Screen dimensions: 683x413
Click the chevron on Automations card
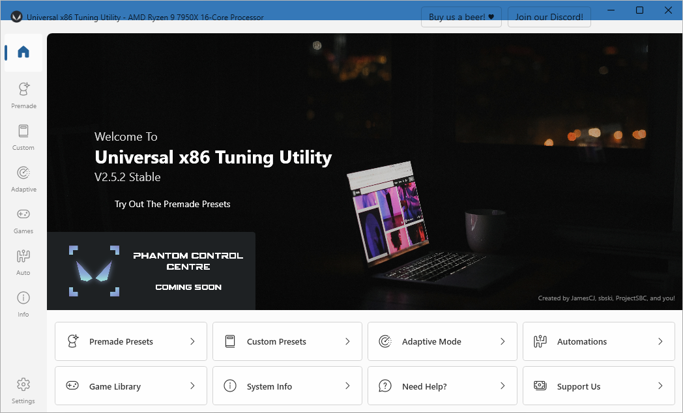(x=660, y=341)
